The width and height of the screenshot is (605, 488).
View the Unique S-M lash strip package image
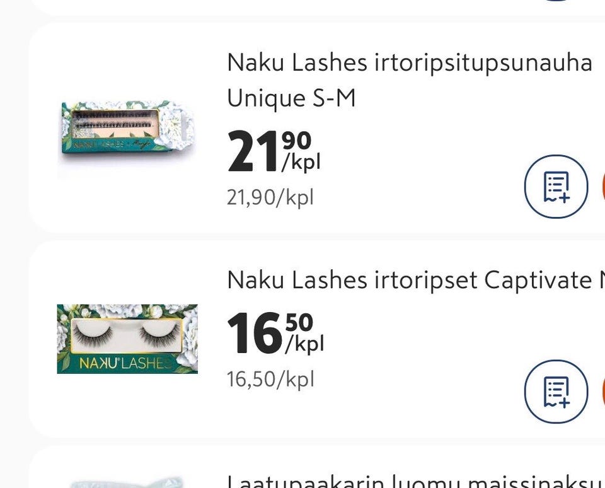pyautogui.click(x=127, y=127)
